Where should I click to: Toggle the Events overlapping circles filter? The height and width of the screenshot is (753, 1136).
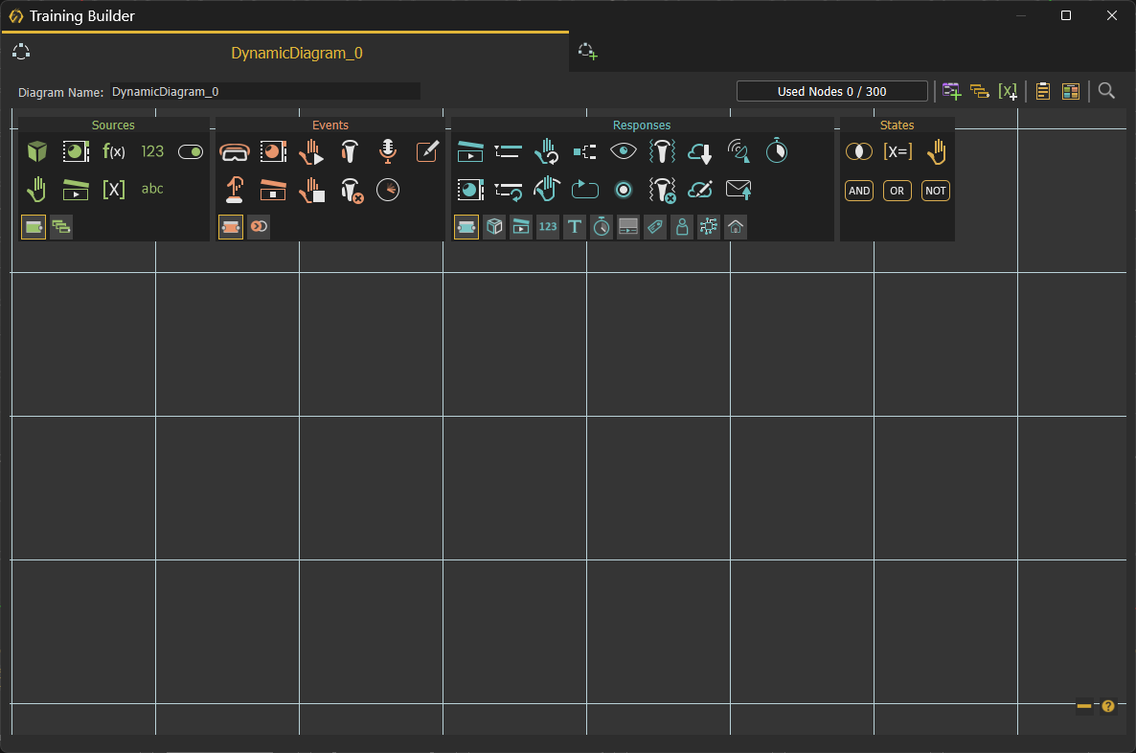click(x=259, y=227)
